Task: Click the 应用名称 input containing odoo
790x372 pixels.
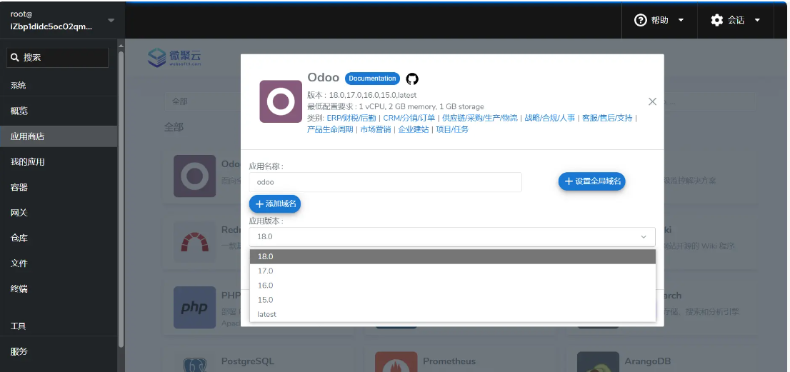Action: point(386,182)
